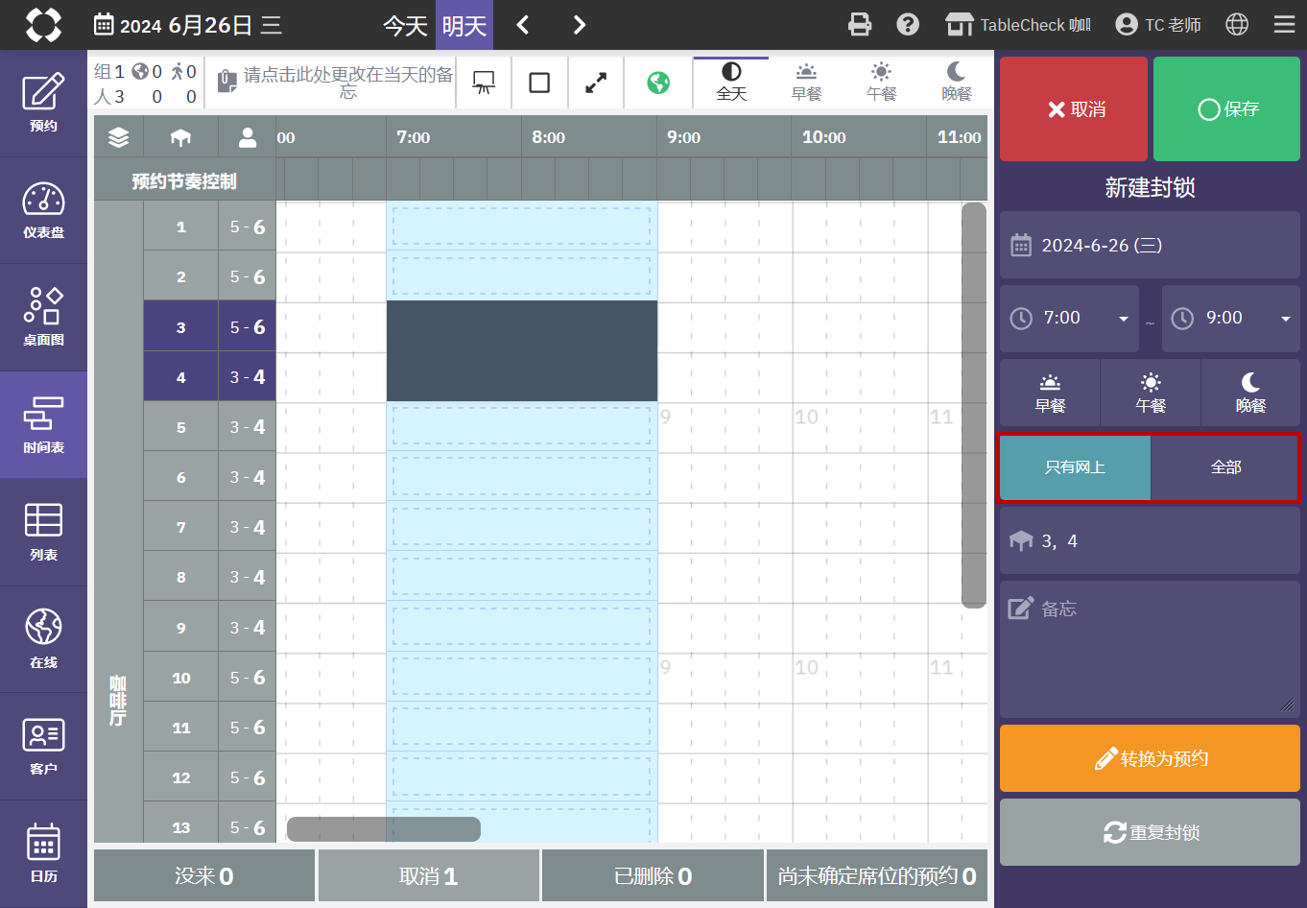Click the timetable horizontal scrollbar
This screenshot has width=1307, height=908.
point(384,829)
